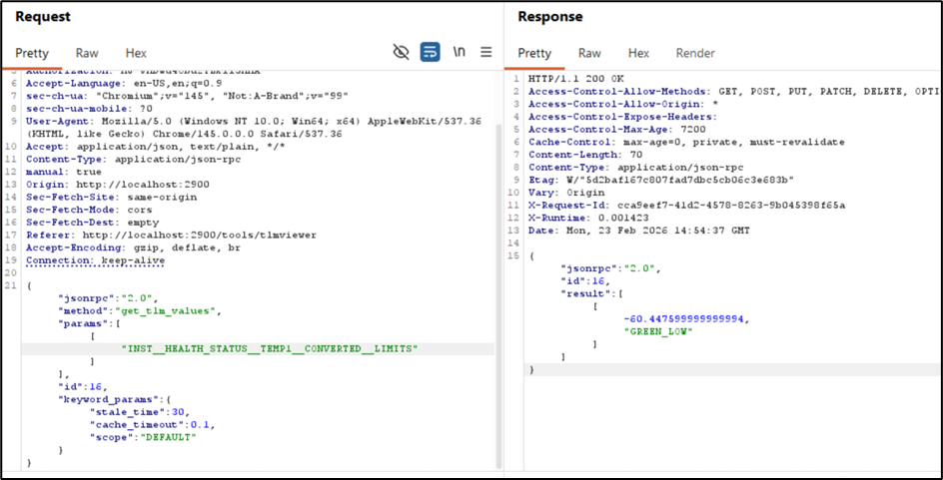943x480 pixels.
Task: Click the "manual: true" header line
Action: pyautogui.click(x=64, y=172)
